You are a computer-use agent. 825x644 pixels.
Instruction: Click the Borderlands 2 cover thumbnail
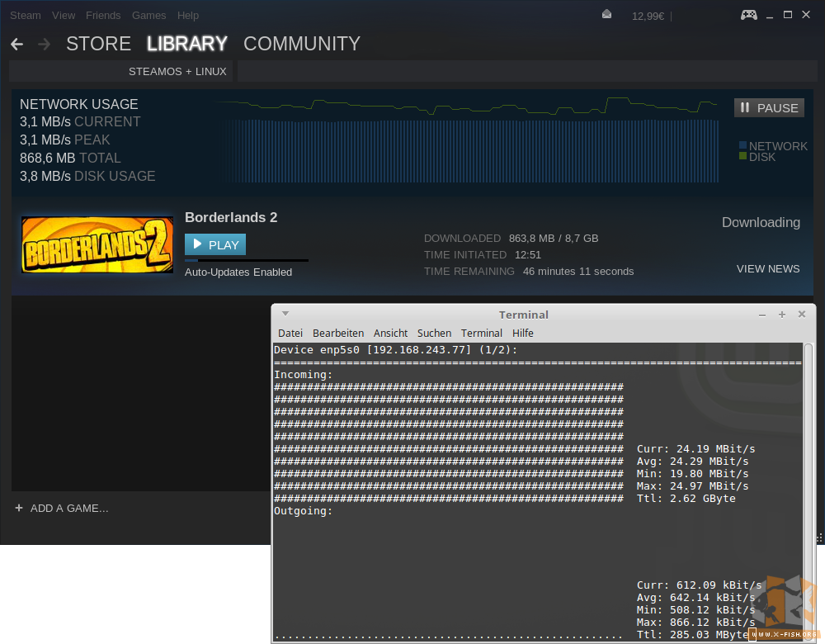coord(97,245)
